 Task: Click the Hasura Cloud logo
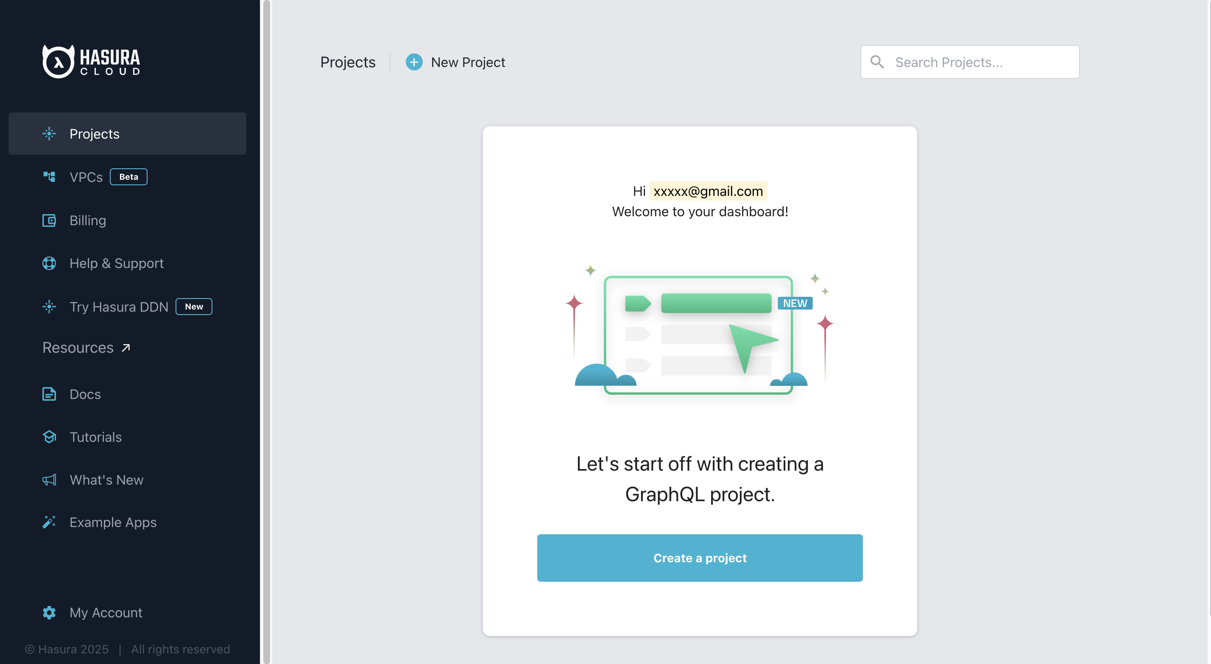(x=91, y=61)
